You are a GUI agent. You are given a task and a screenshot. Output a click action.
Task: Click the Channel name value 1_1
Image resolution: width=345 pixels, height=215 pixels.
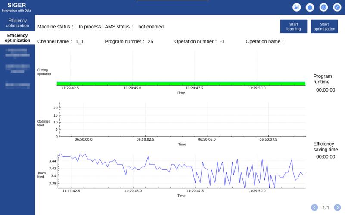(79, 42)
